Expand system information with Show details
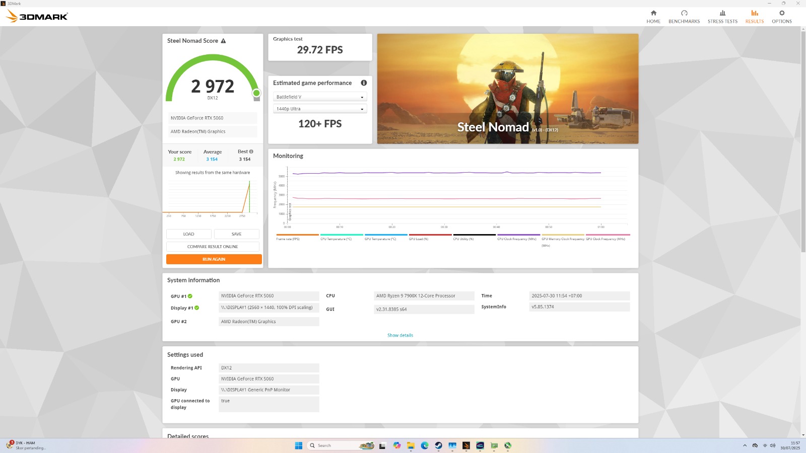The image size is (806, 453). point(400,335)
